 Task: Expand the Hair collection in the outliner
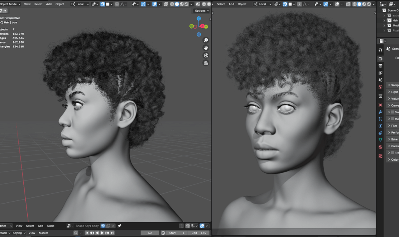tap(384, 20)
